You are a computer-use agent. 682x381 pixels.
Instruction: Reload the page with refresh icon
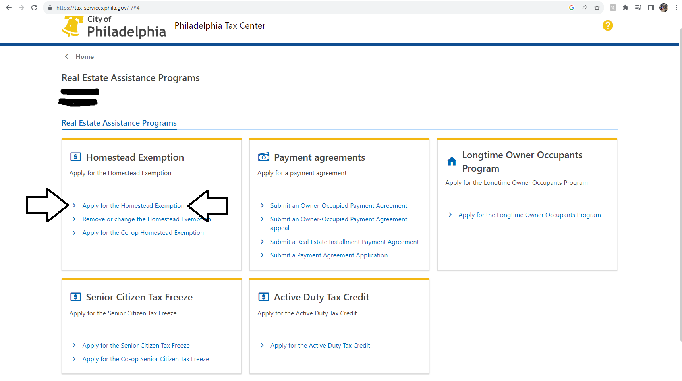tap(34, 8)
